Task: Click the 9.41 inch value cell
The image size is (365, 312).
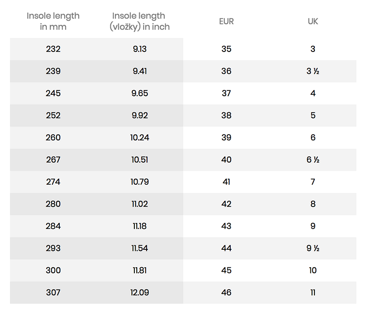Action: click(x=140, y=71)
